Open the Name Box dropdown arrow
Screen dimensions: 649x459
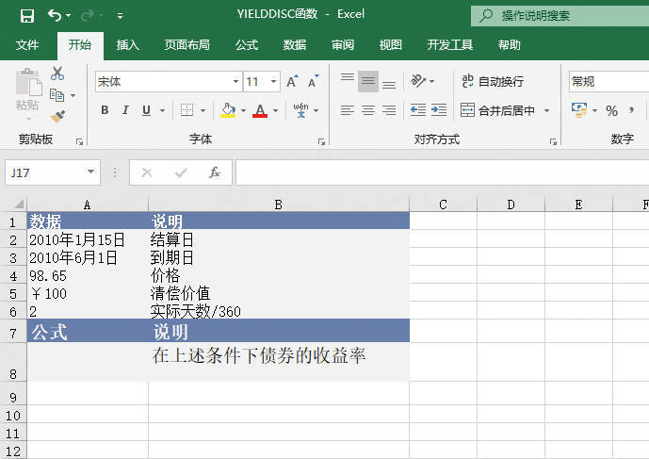pos(91,172)
